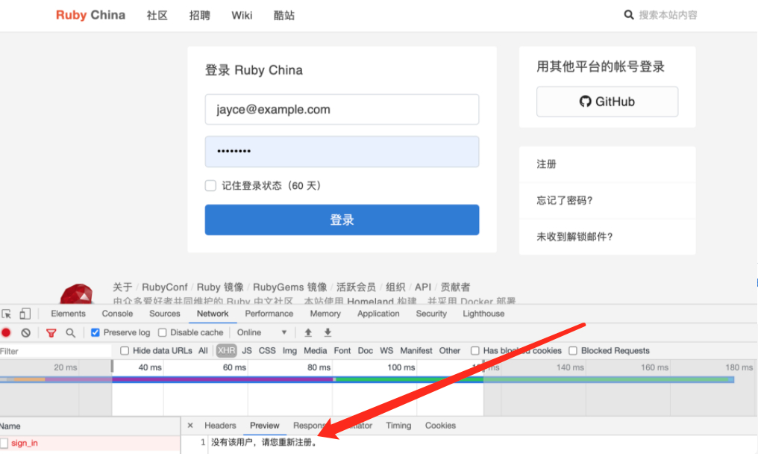
Task: Click the network Filter text box
Action: point(55,351)
